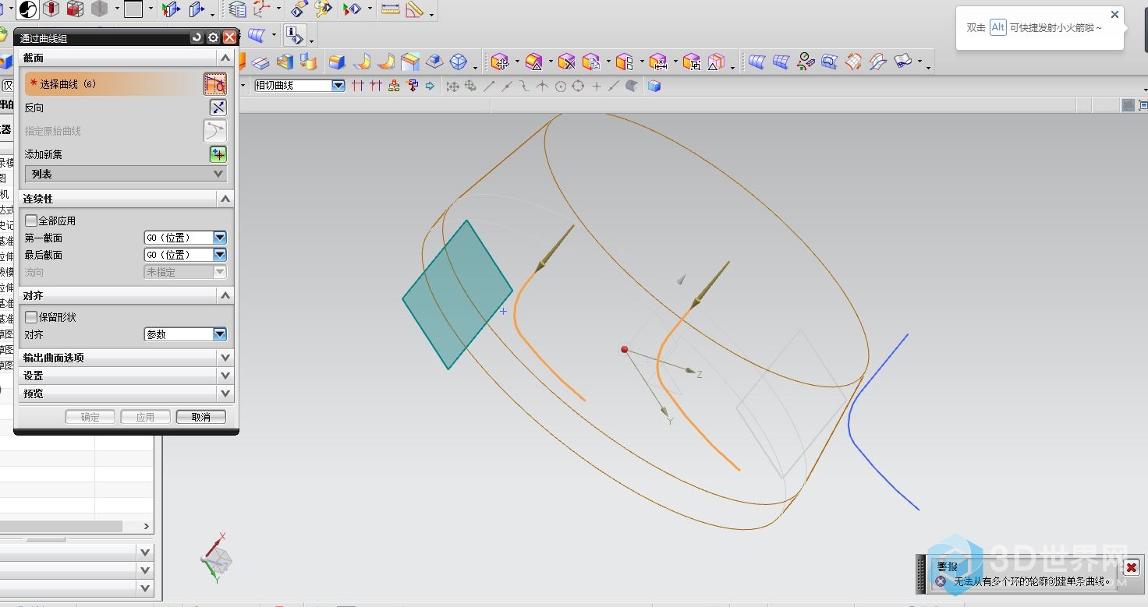Click the edge blend icon
This screenshot has height=607, width=1148.
point(336,62)
